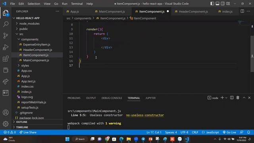The height and width of the screenshot is (143, 254).
Task: Go to line via Ln 17, Col 1
Action: pyautogui.click(x=154, y=132)
